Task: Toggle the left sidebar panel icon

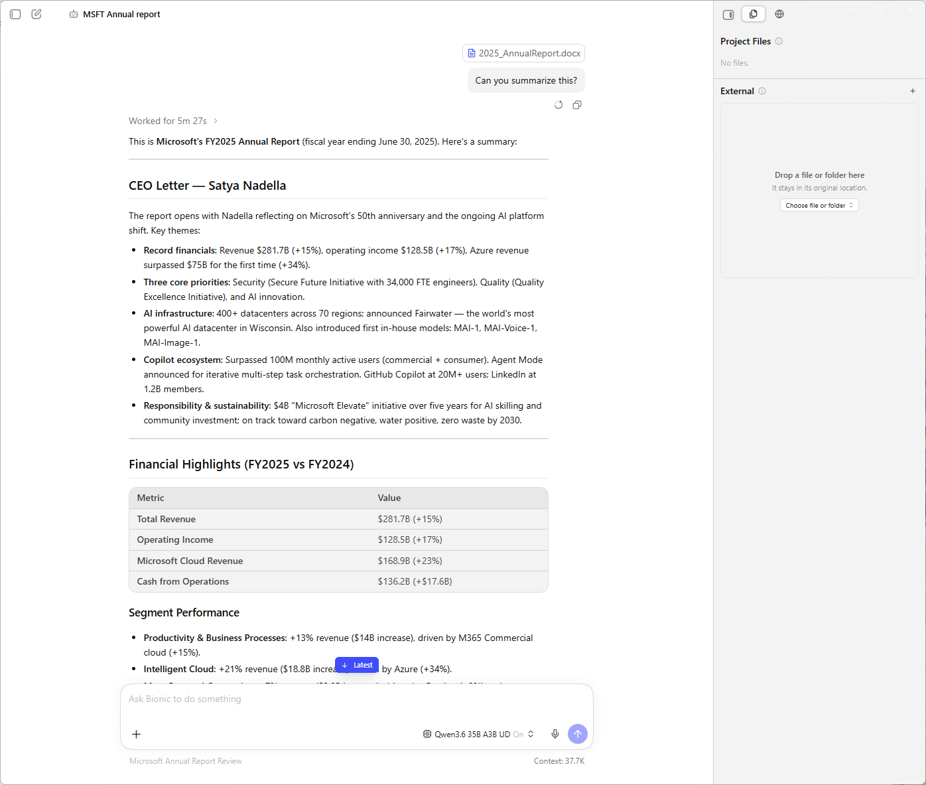Action: (15, 14)
